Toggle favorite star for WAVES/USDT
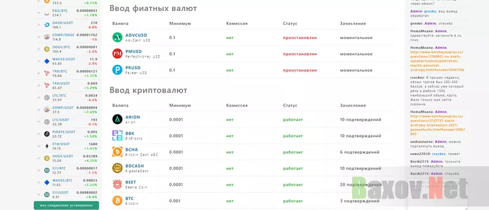 pyautogui.click(x=39, y=61)
